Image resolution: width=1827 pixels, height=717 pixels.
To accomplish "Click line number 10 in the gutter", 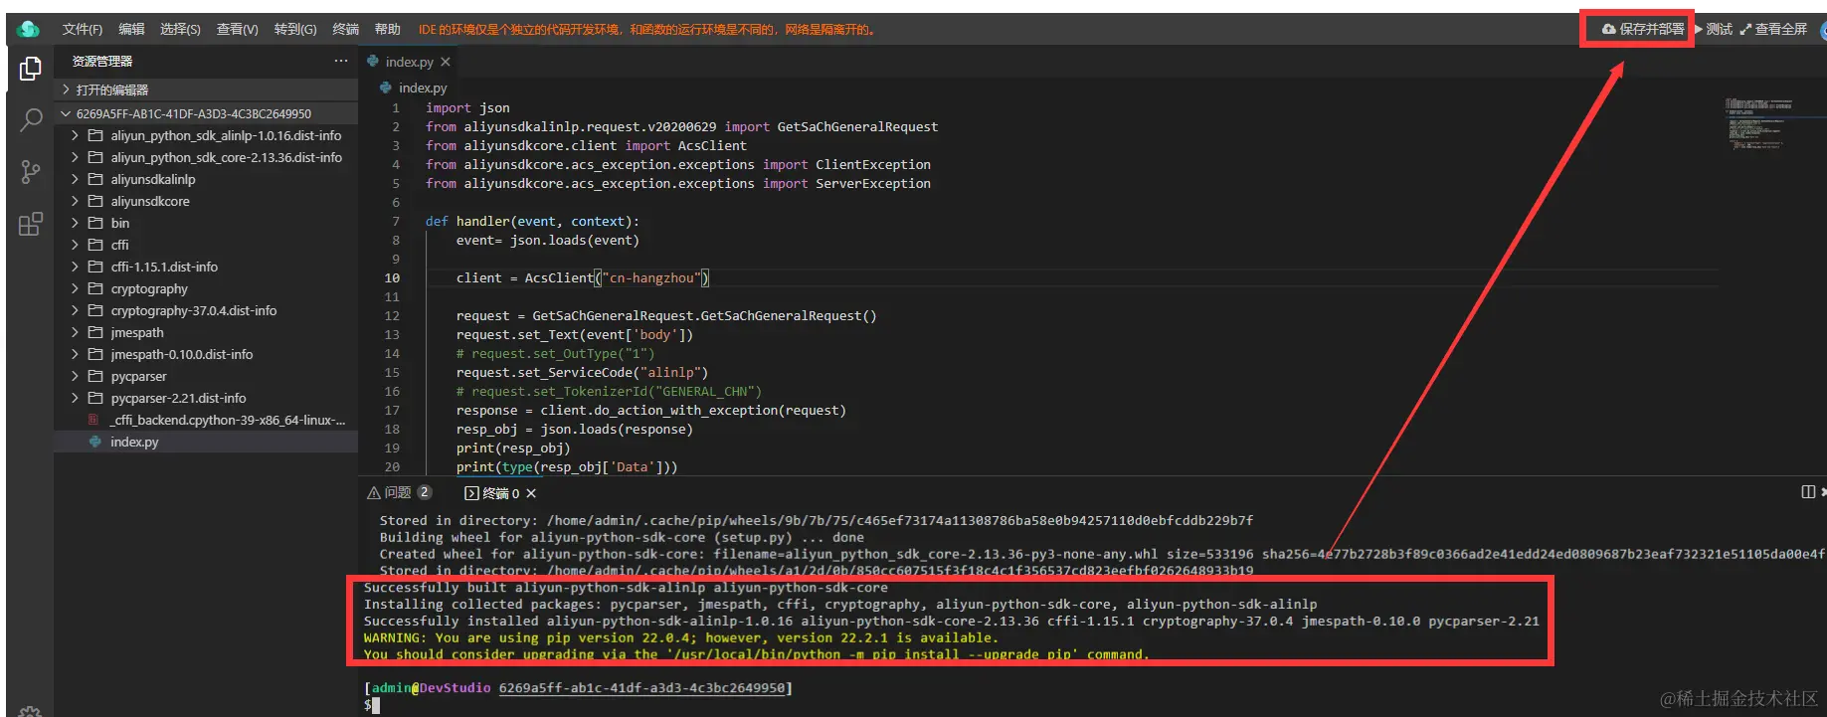I will [392, 277].
